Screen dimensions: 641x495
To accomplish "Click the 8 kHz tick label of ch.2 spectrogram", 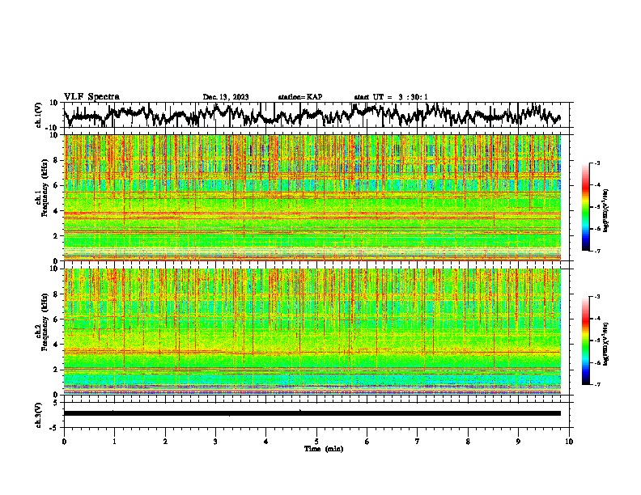I will (x=57, y=294).
